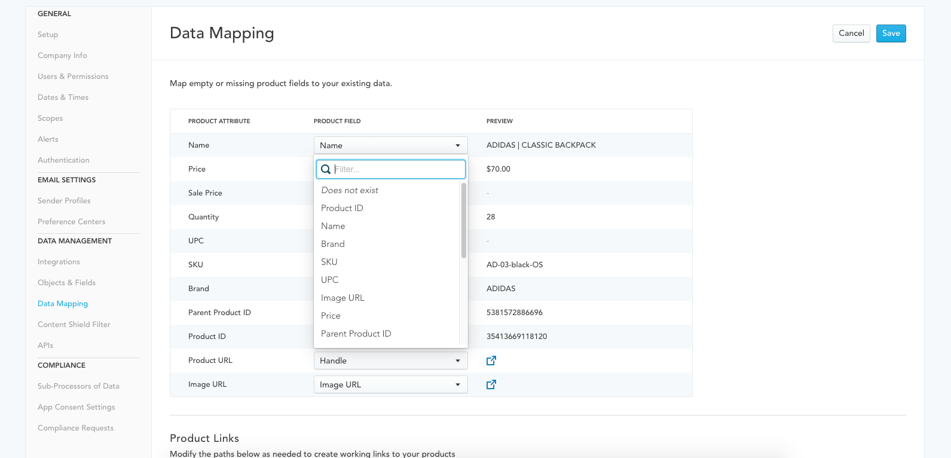Go to Authentication settings

(63, 160)
